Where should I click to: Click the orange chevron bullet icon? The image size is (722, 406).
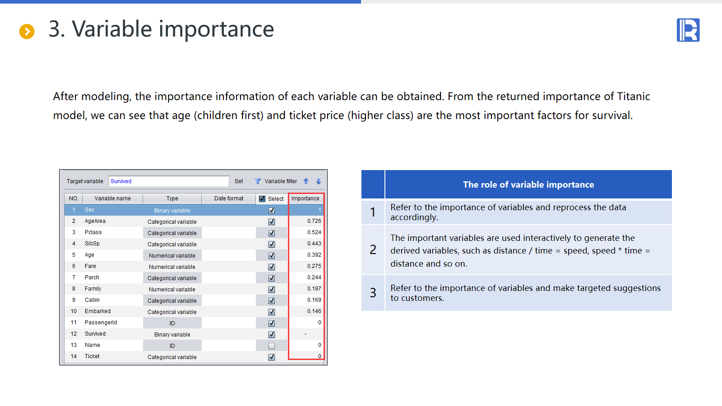pyautogui.click(x=27, y=32)
